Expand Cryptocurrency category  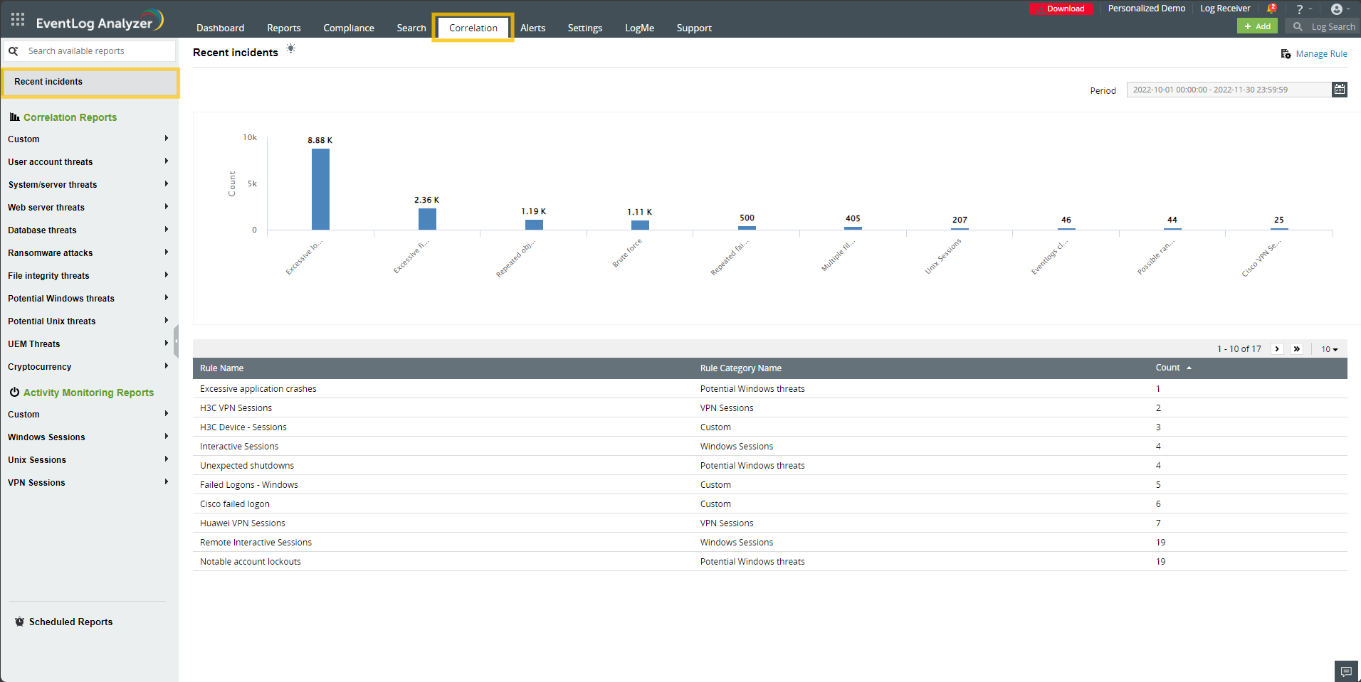tap(89, 367)
